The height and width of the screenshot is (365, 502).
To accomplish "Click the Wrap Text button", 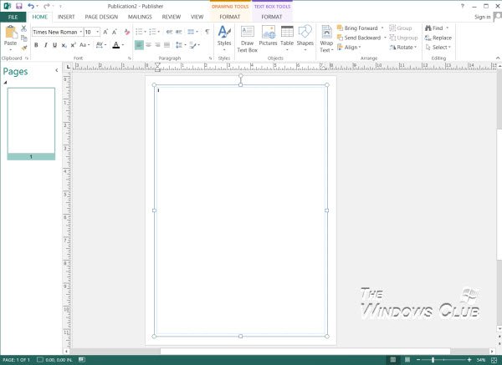I will [326, 37].
